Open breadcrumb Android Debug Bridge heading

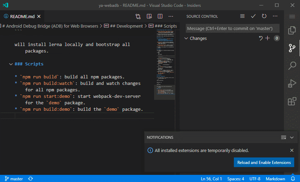click(50, 26)
